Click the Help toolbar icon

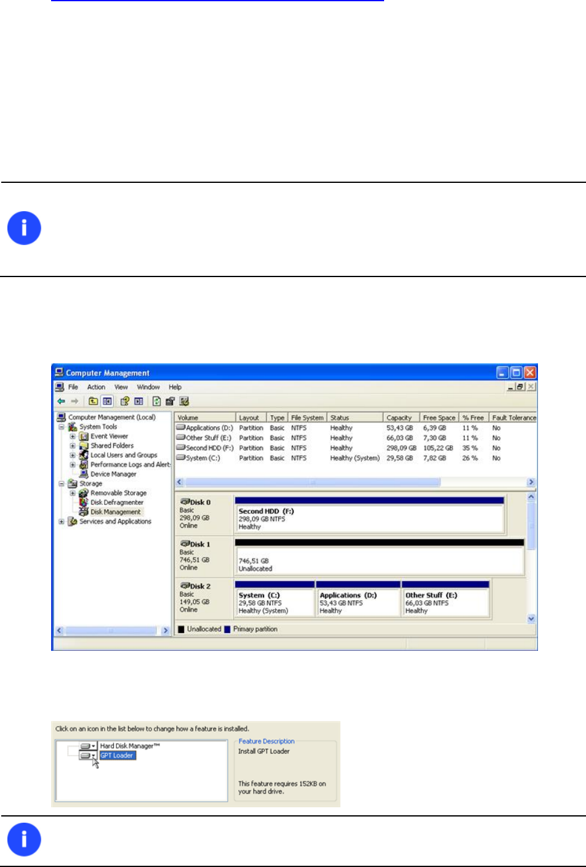pos(125,401)
